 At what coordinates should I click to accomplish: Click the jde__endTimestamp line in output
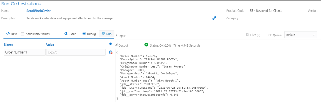[162, 91]
